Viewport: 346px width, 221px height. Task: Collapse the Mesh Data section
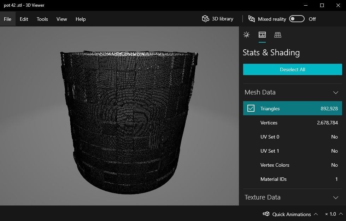point(335,92)
